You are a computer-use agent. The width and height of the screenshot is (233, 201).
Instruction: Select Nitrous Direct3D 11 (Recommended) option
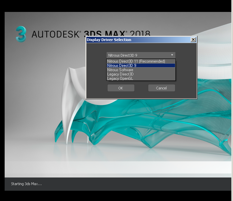[141, 61]
